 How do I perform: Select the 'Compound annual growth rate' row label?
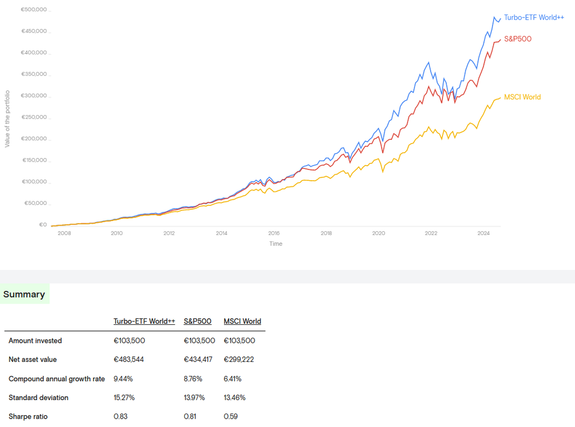(x=57, y=379)
